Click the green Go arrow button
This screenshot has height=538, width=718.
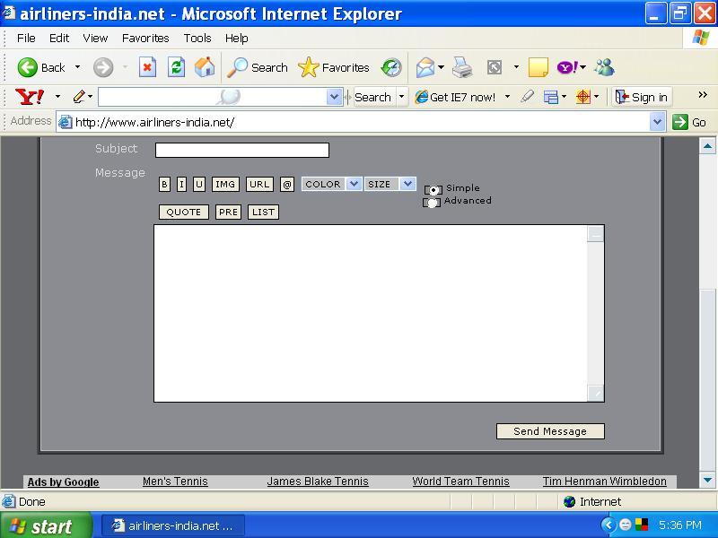click(680, 122)
